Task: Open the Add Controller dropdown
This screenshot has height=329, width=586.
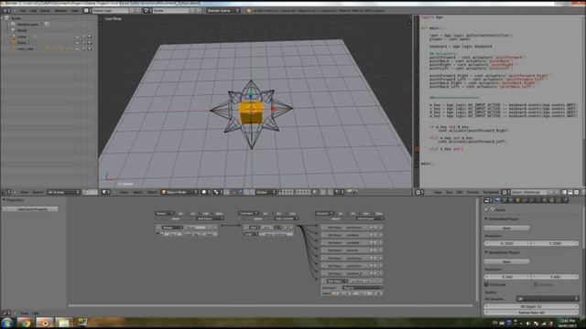Action: point(287,218)
